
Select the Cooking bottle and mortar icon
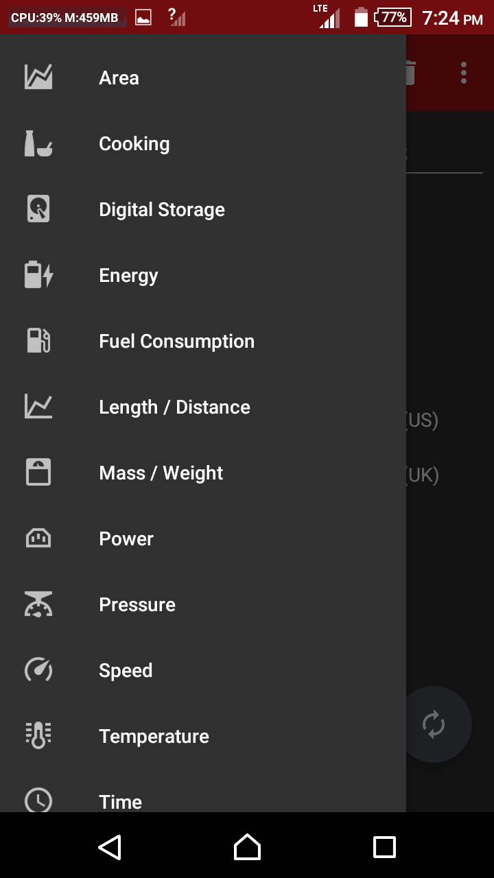38,143
